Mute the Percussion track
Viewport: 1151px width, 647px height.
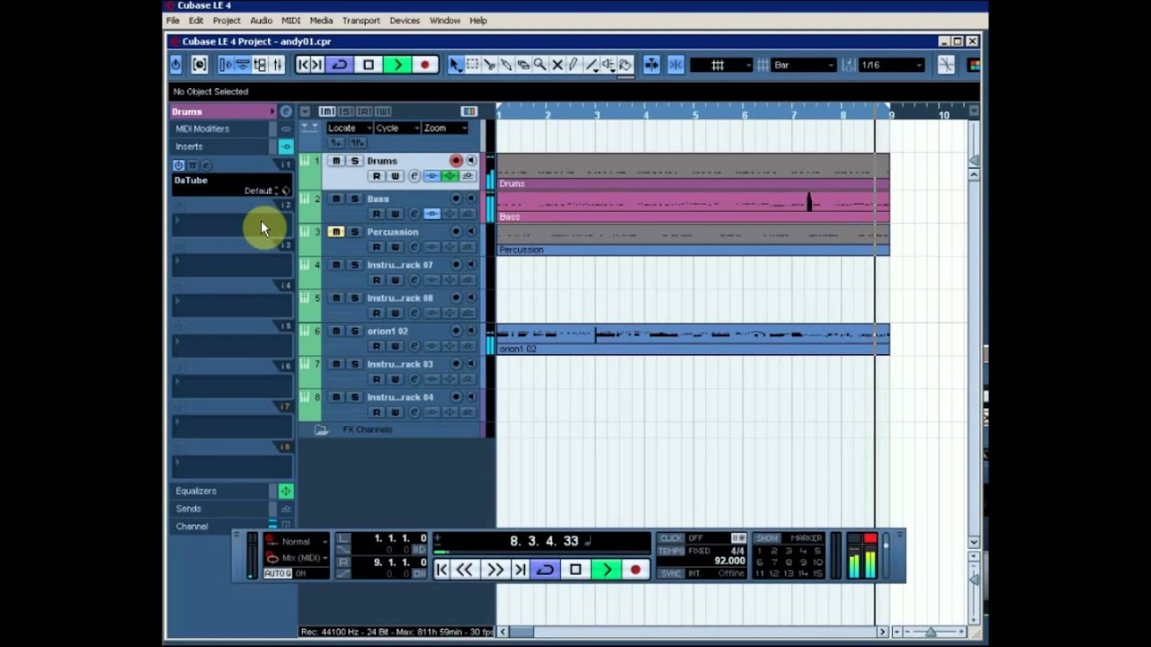point(335,232)
